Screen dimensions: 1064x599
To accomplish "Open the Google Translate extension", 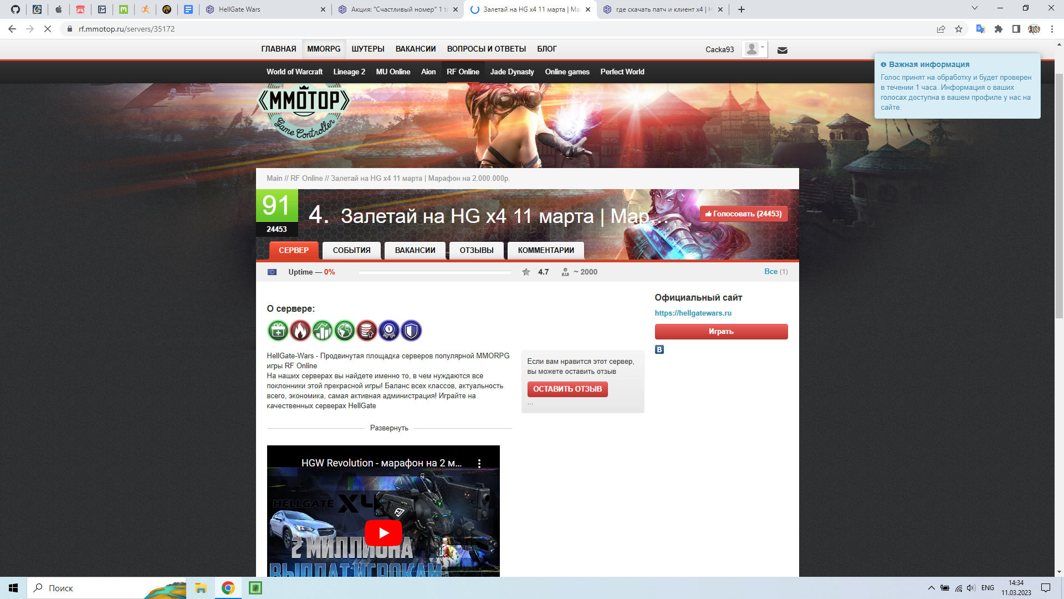I will click(980, 29).
